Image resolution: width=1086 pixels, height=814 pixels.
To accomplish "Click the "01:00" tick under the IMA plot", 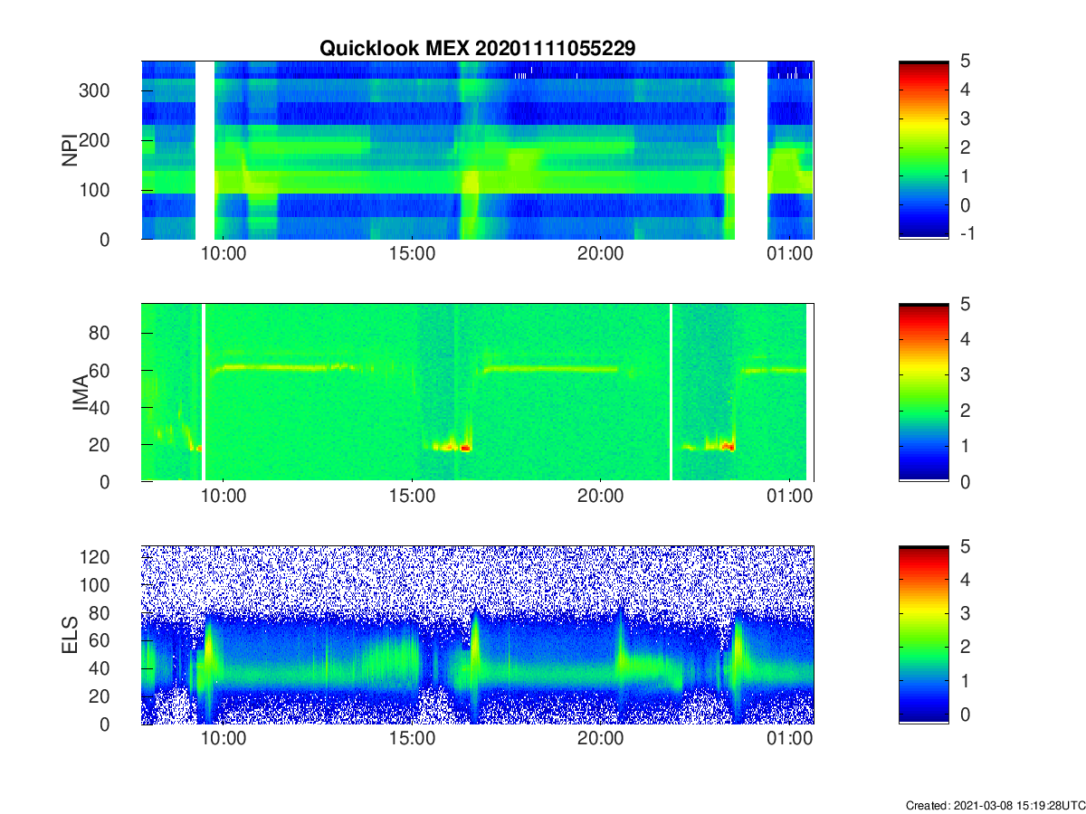I will pyautogui.click(x=789, y=497).
